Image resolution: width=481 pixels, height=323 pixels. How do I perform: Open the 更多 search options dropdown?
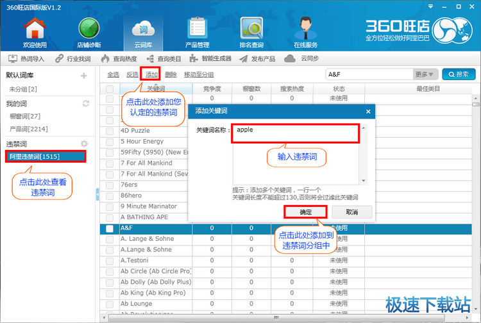(x=425, y=74)
